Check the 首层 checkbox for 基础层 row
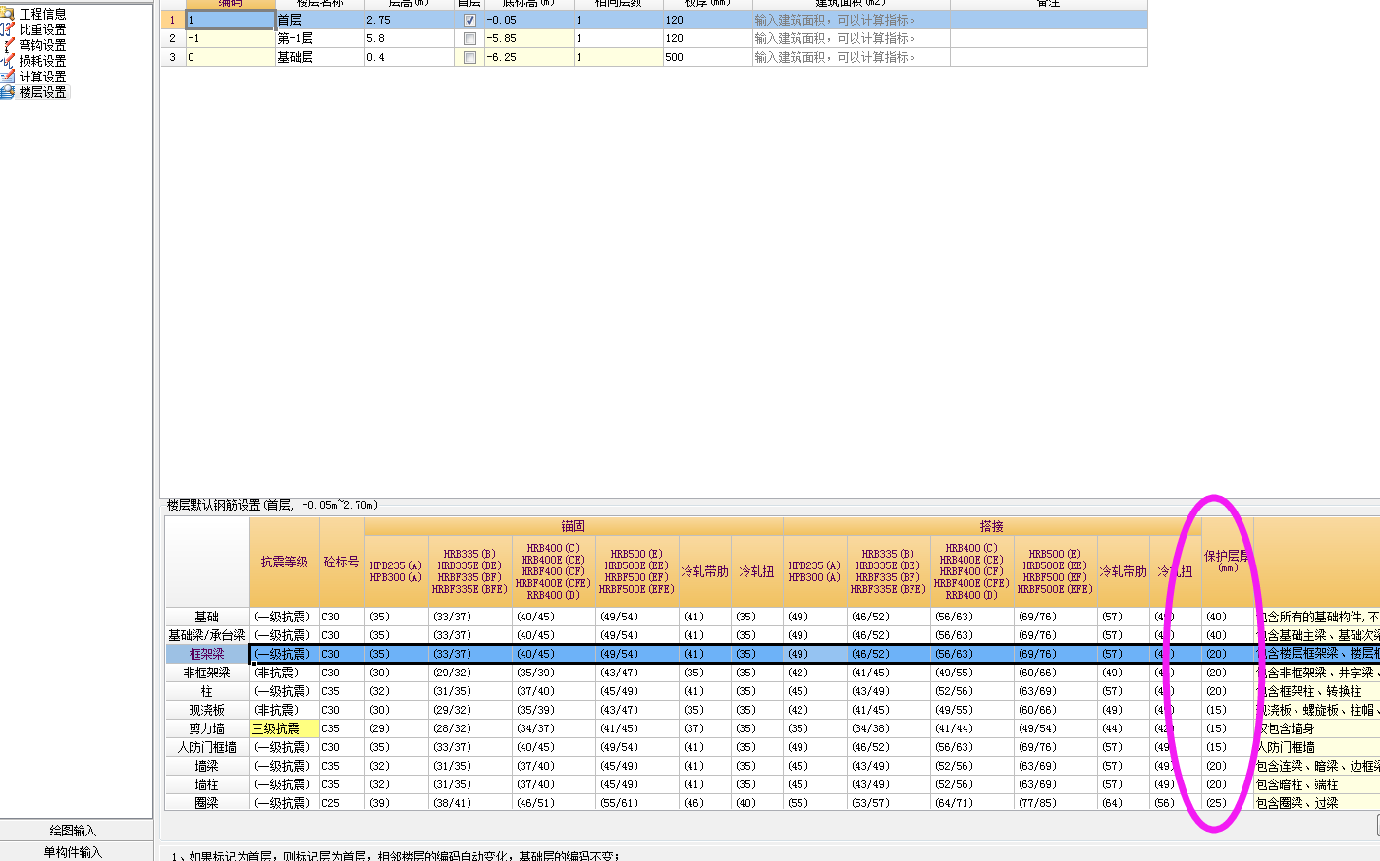Viewport: 1380px width, 861px height. point(469,57)
